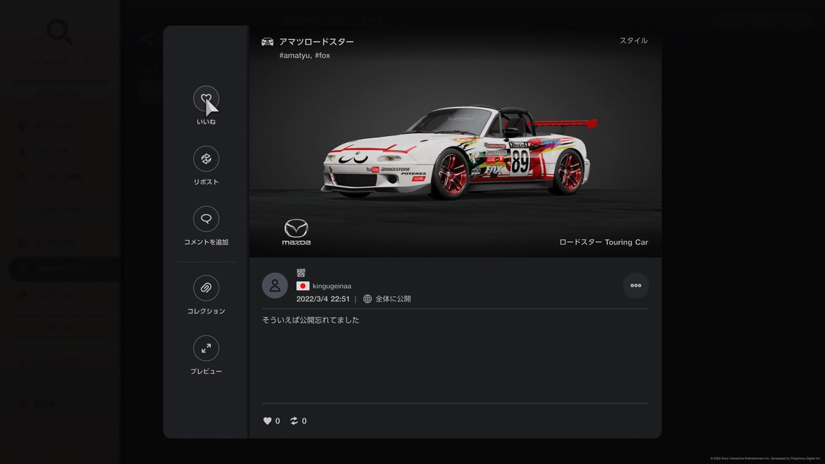This screenshot has height=464, width=825.
Task: Open the スタイル label link
Action: (633, 41)
